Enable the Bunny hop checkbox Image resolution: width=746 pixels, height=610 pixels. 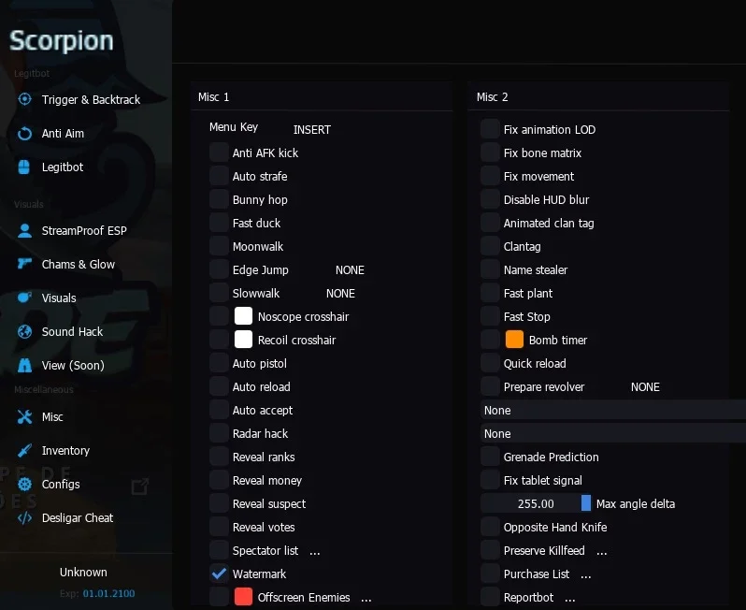point(219,199)
